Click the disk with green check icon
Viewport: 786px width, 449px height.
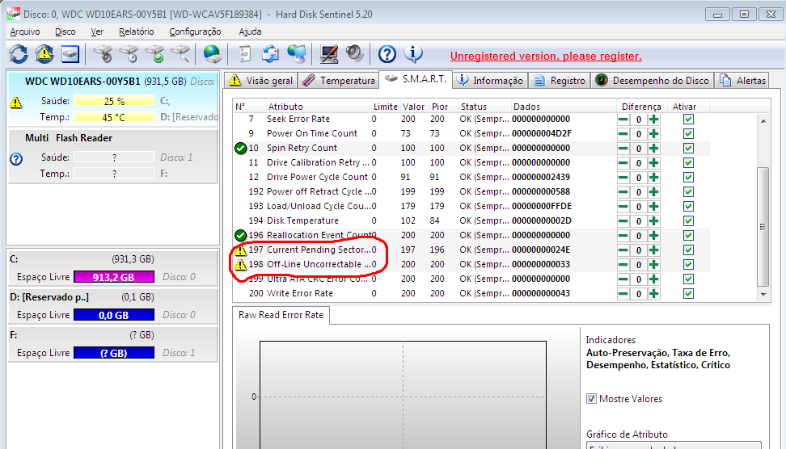click(x=155, y=53)
